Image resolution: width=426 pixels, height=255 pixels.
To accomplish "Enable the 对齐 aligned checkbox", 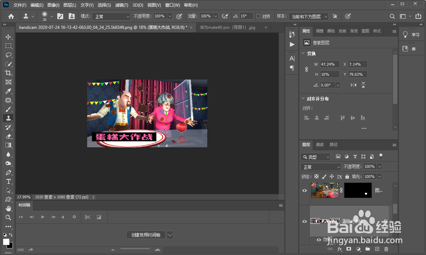I will coord(258,16).
